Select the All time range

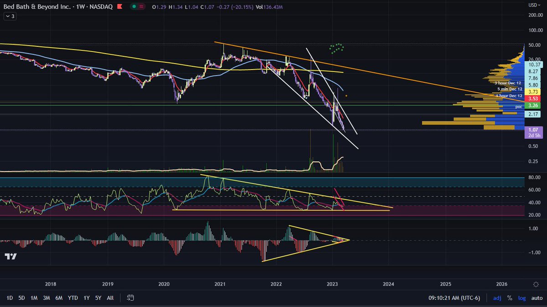(110, 298)
